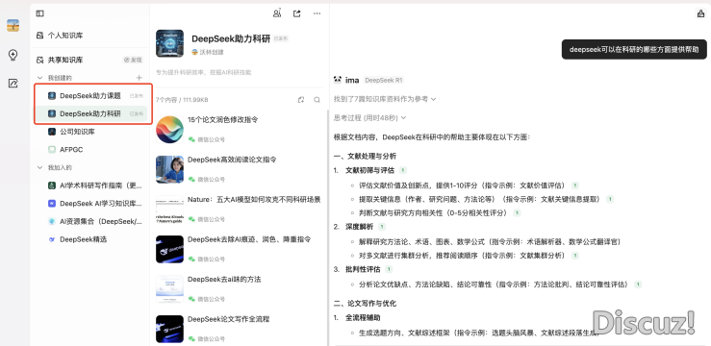The width and height of the screenshot is (711, 346).
Task: Open the knowledge base members icon
Action: (x=277, y=13)
